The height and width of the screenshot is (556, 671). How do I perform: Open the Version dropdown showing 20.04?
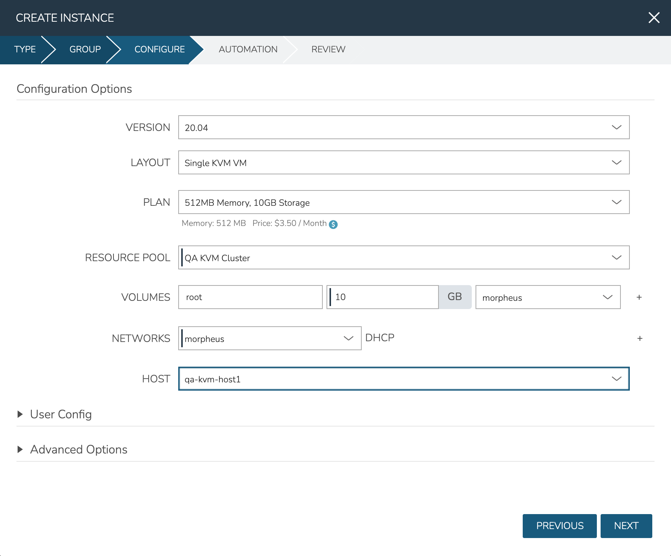pos(404,127)
